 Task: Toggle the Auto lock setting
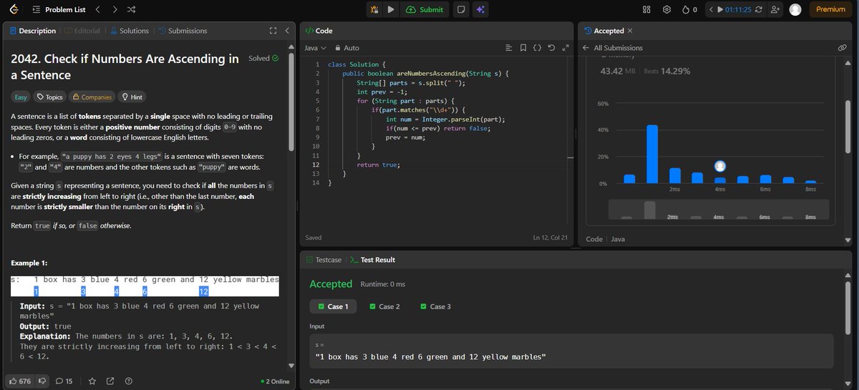click(346, 48)
